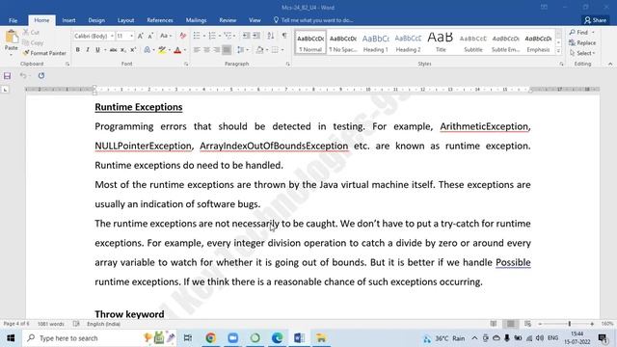This screenshot has width=617, height=347.
Task: Apply the Heading 1 style
Action: [x=375, y=42]
